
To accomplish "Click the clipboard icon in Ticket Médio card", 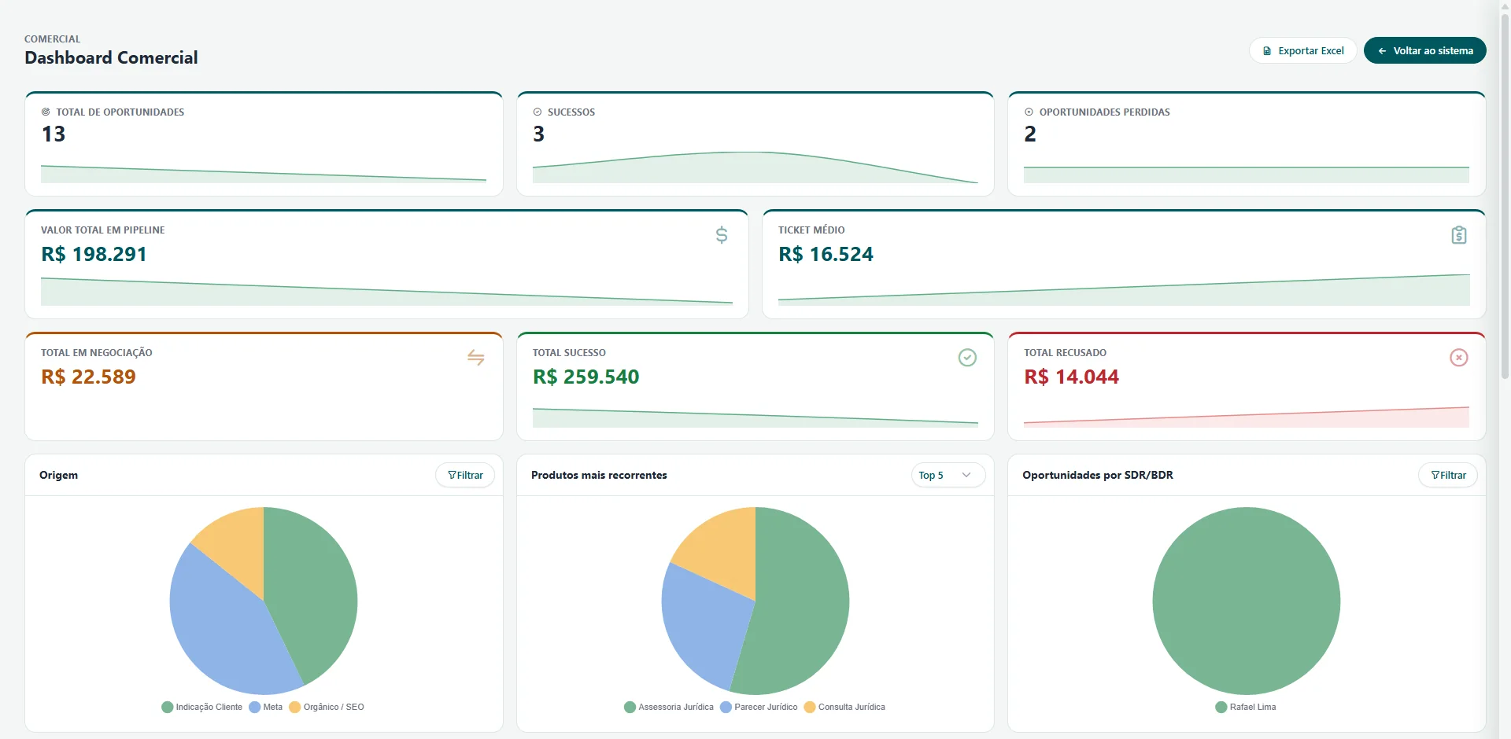I will coord(1459,235).
